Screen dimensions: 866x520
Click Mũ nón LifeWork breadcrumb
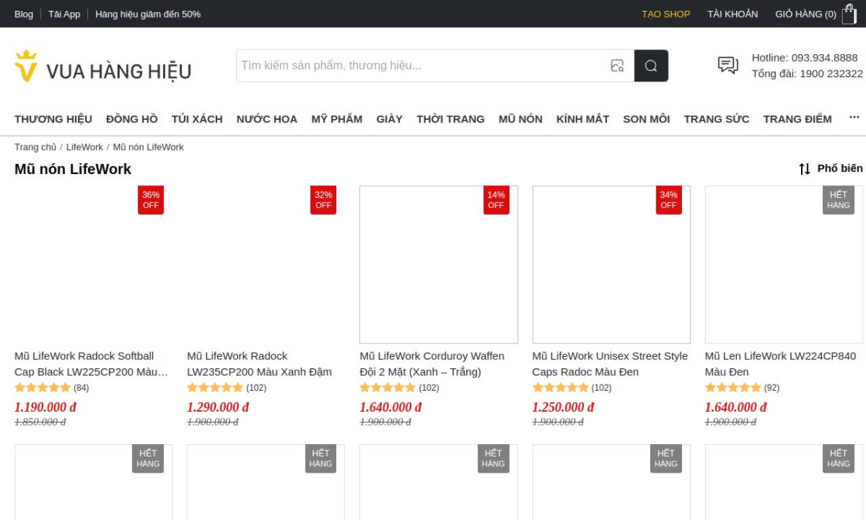[148, 147]
